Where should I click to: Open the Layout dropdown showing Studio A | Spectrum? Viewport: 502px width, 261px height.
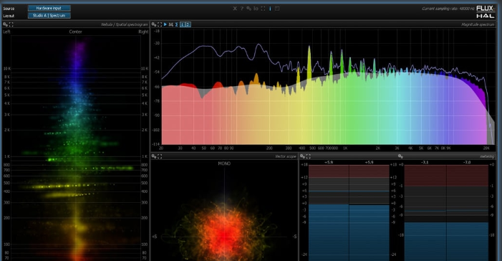(49, 15)
